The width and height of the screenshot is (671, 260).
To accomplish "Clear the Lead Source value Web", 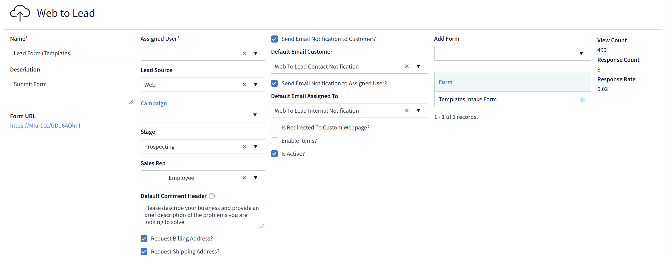I will pos(244,84).
